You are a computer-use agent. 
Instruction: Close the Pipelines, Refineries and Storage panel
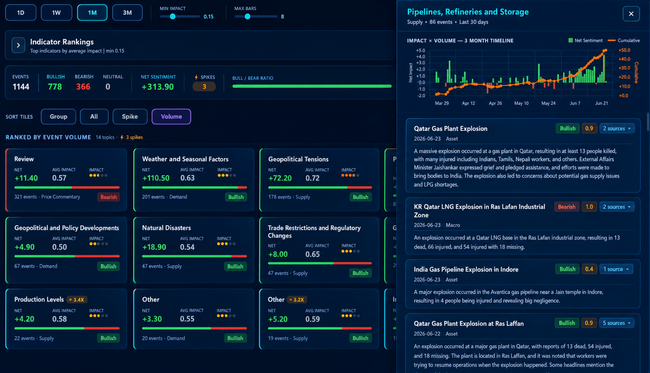(x=631, y=14)
